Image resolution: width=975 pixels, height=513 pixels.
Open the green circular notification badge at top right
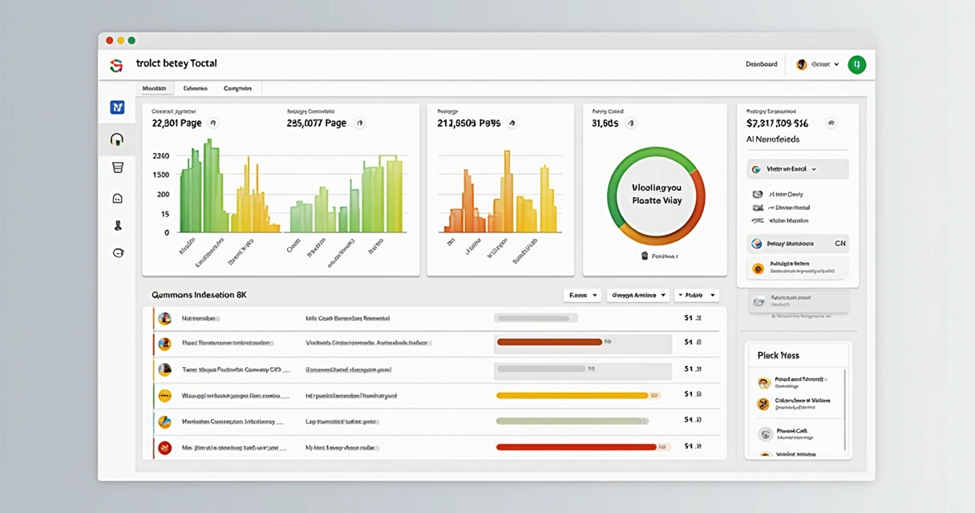pos(856,65)
